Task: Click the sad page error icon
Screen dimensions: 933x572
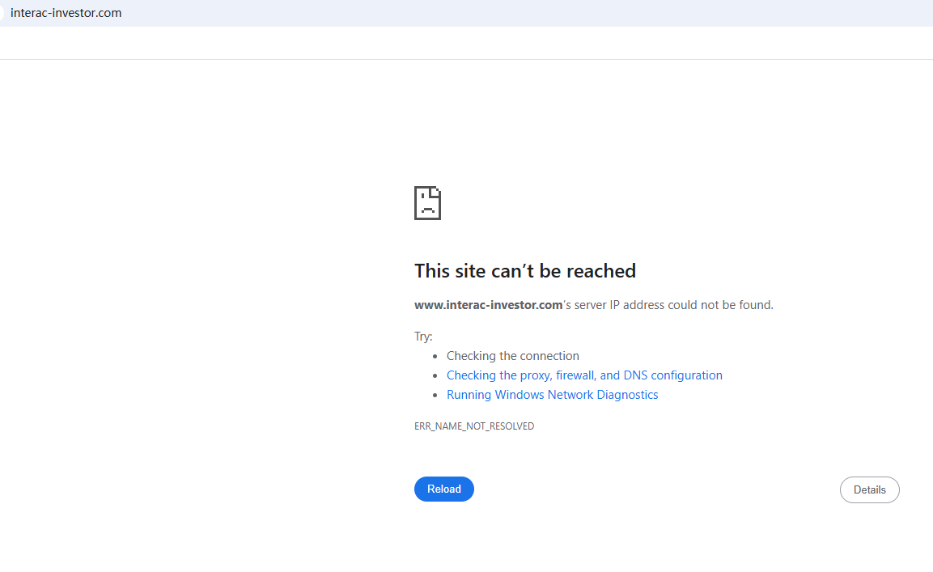Action: (x=427, y=203)
